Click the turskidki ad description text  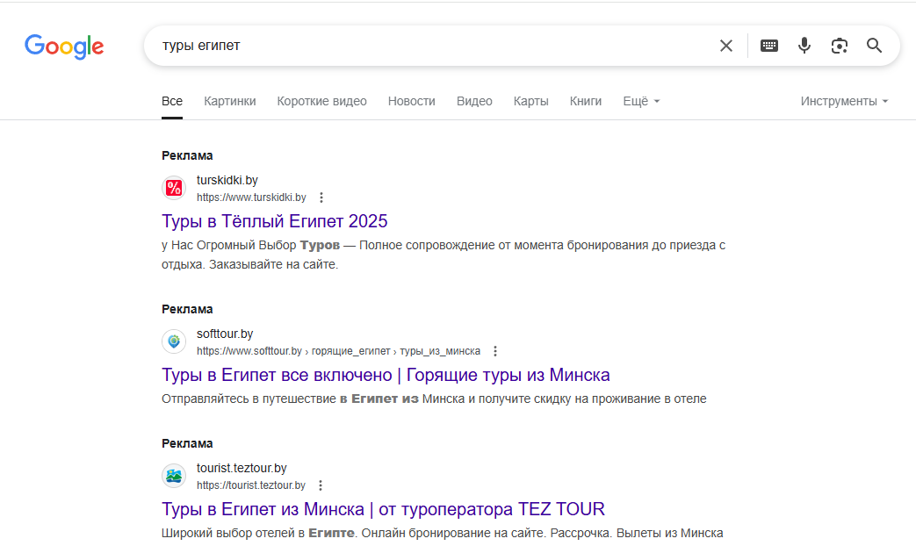pos(444,255)
